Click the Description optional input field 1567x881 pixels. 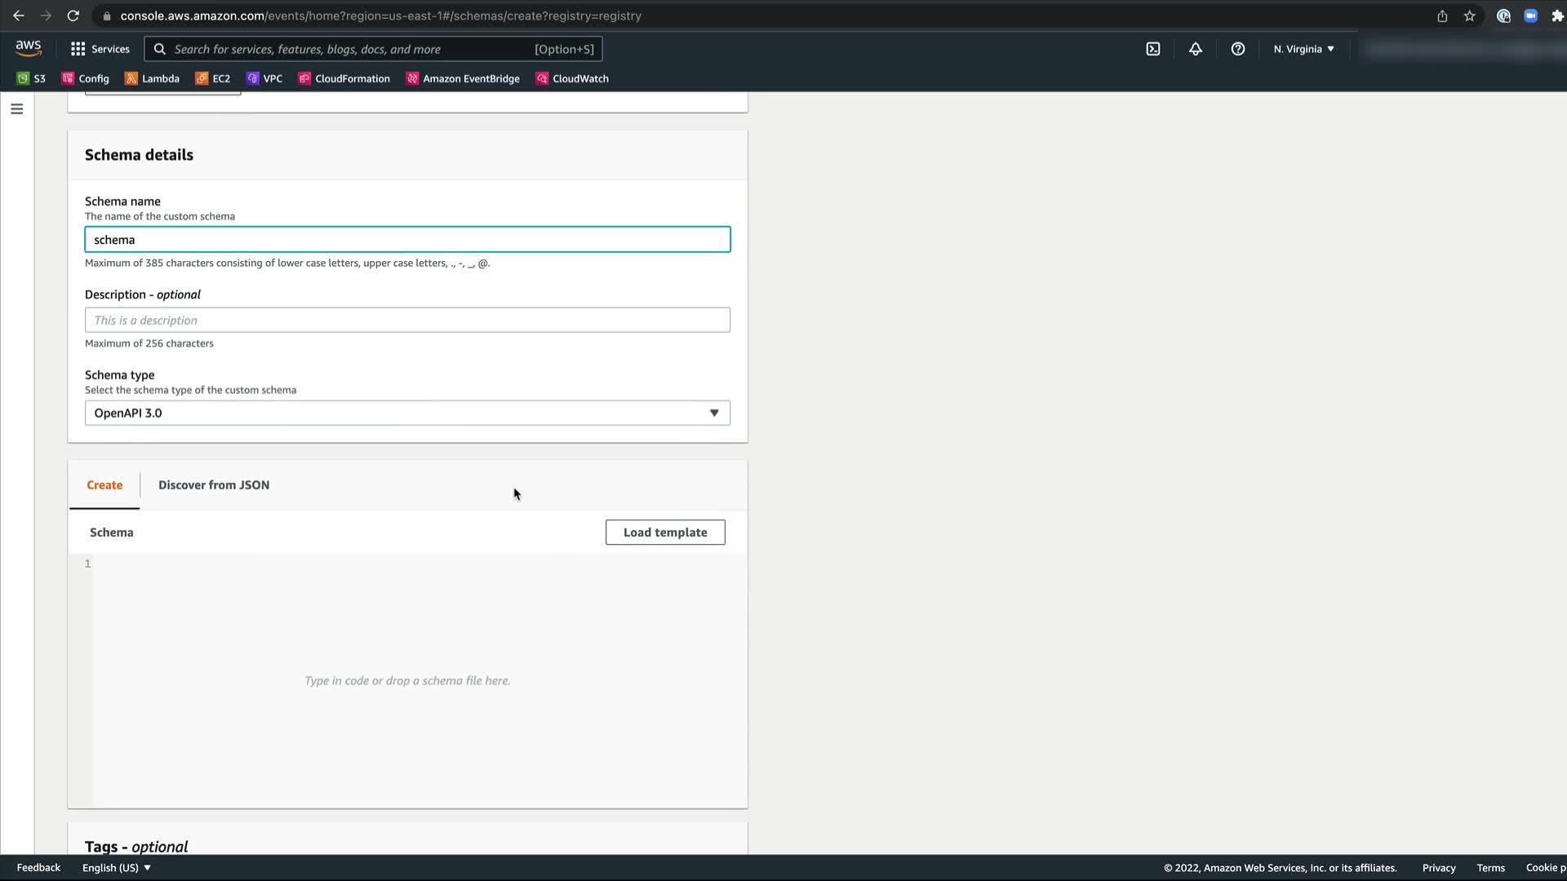point(407,321)
